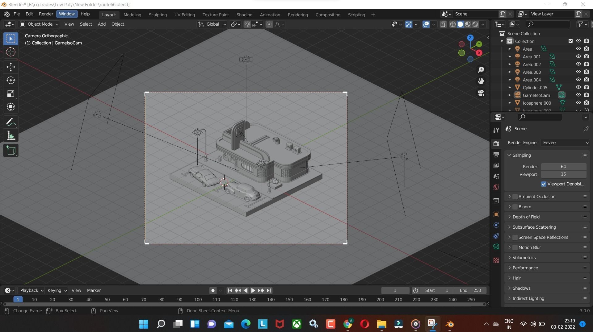Image resolution: width=593 pixels, height=332 pixels.
Task: Open File Explorer from the taskbar
Action: tap(381, 324)
